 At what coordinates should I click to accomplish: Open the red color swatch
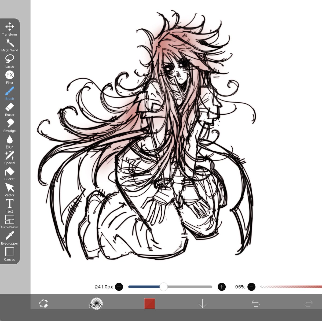(x=149, y=303)
